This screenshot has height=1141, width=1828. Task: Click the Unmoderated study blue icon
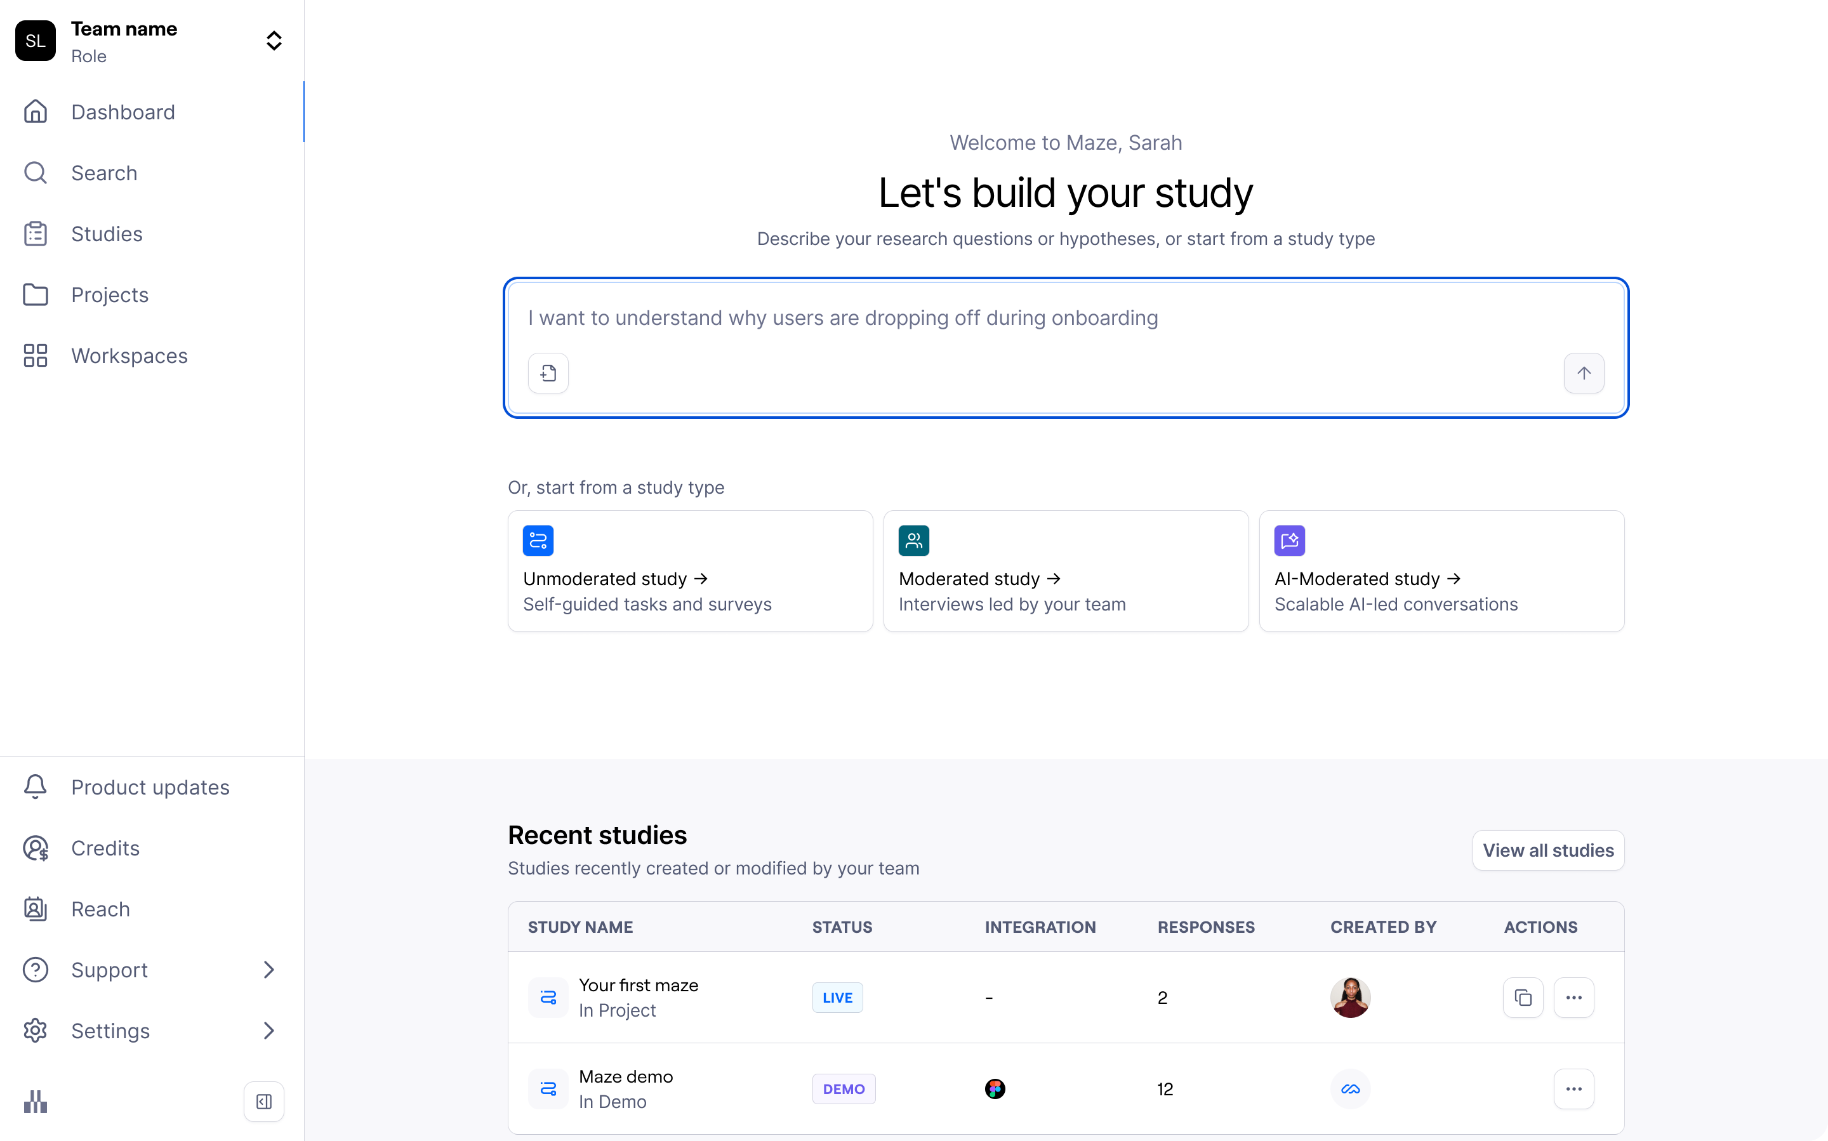coord(538,540)
